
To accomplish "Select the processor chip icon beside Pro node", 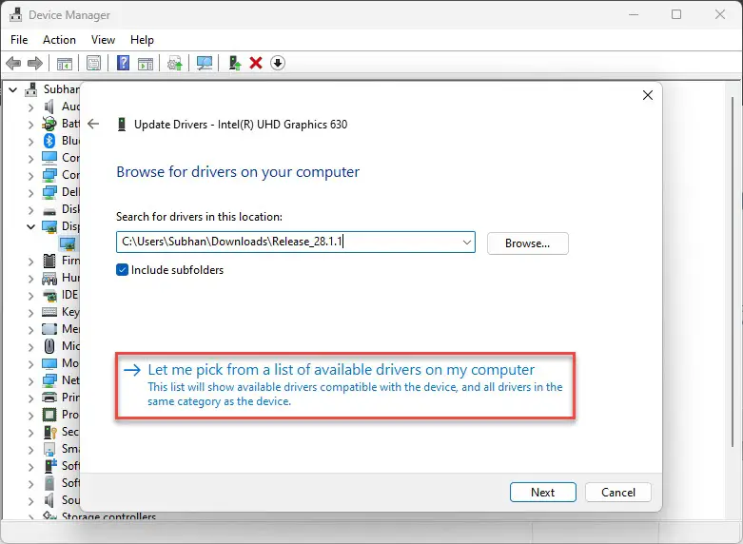I will (x=49, y=415).
